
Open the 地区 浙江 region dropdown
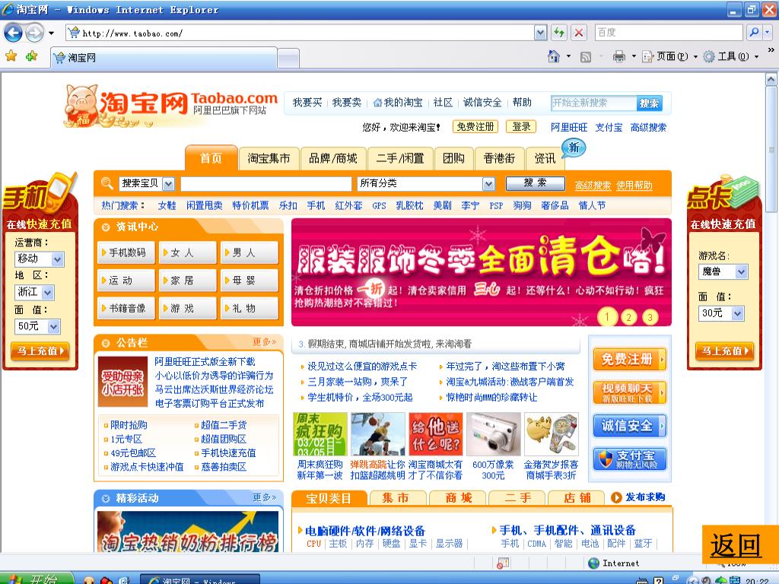48,293
